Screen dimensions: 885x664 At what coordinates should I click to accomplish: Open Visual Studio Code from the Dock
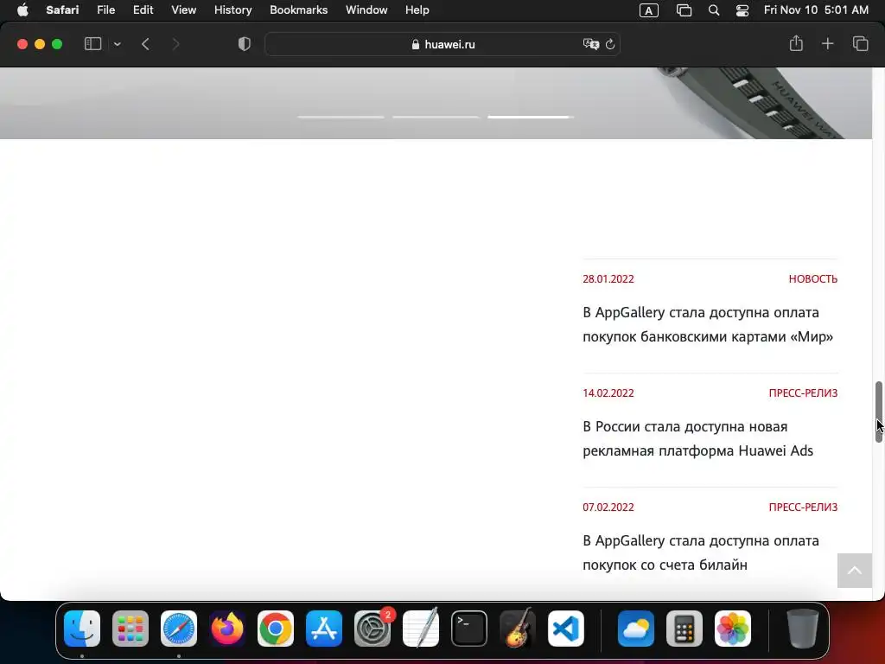(x=566, y=629)
